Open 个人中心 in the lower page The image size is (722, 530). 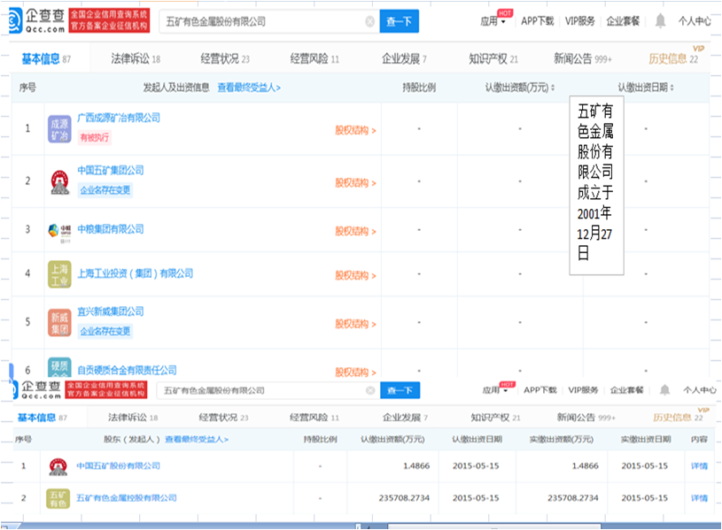coord(700,390)
